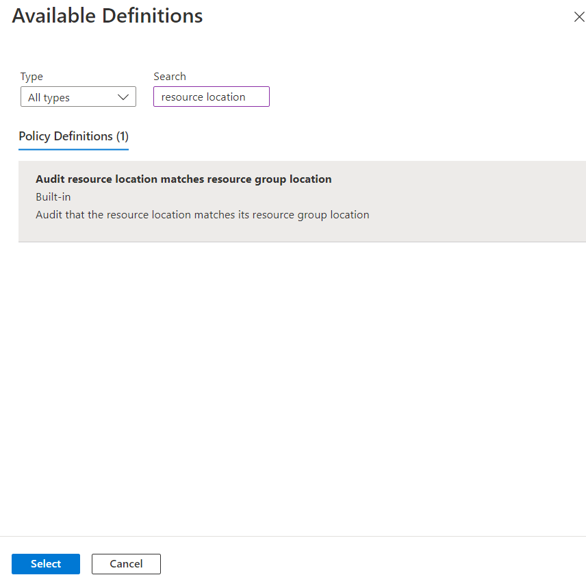Screen dimensions: 586x588
Task: Click the Search field containing resource location
Action: click(x=211, y=97)
